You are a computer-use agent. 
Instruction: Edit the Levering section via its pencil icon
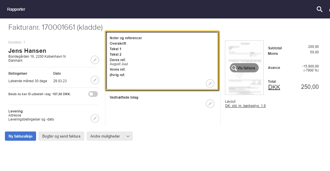(x=95, y=118)
